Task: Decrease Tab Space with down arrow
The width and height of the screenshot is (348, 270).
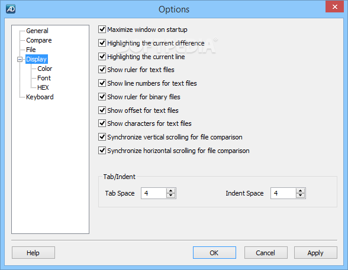Action: (170, 196)
